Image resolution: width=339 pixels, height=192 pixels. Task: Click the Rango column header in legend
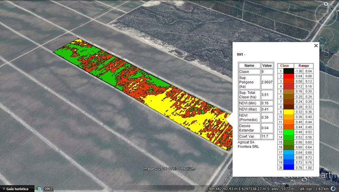[303, 66]
